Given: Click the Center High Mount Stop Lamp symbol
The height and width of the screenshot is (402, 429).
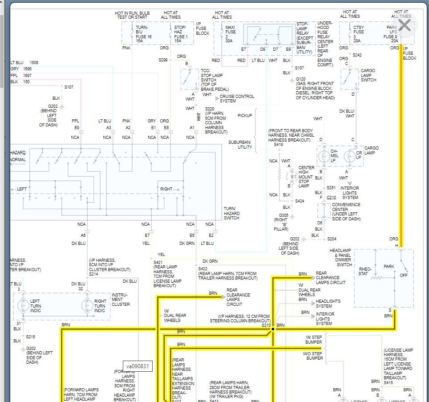Looking at the screenshot, I should 292,176.
